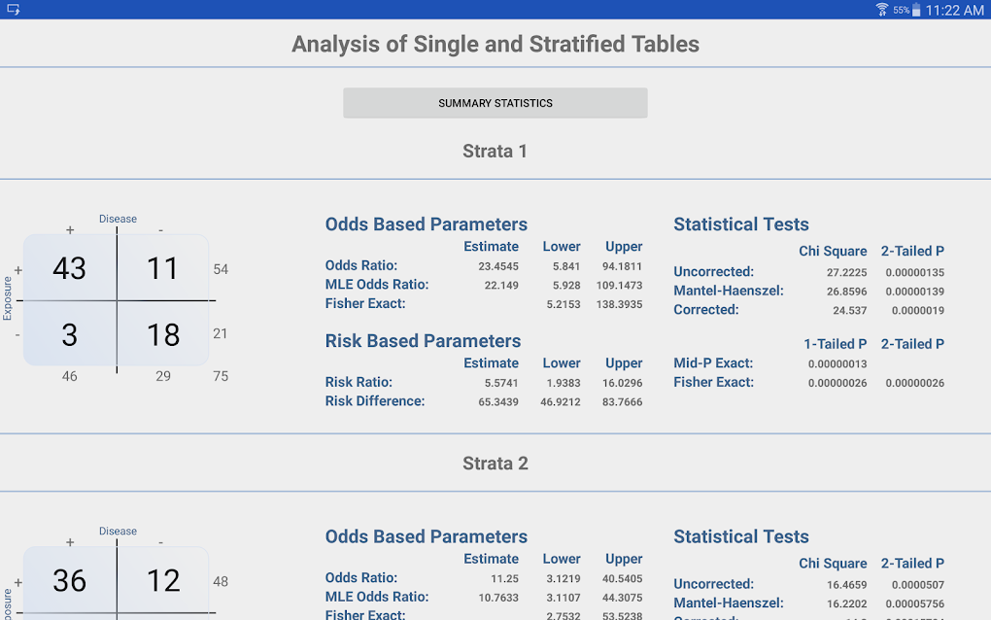This screenshot has height=620, width=991.
Task: Edit the Strata 1 cell with value 3
Action: [70, 334]
